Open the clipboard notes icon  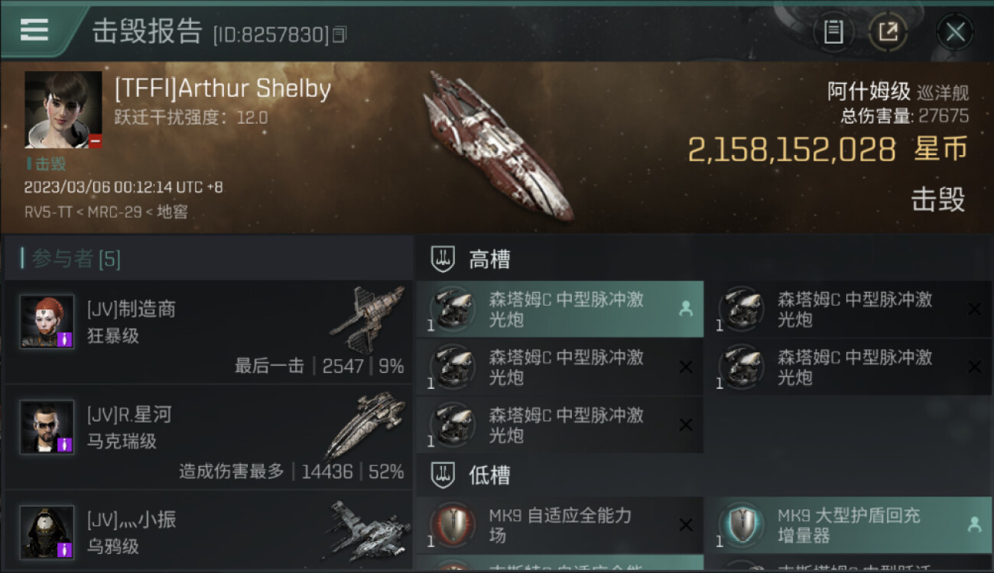click(x=833, y=32)
